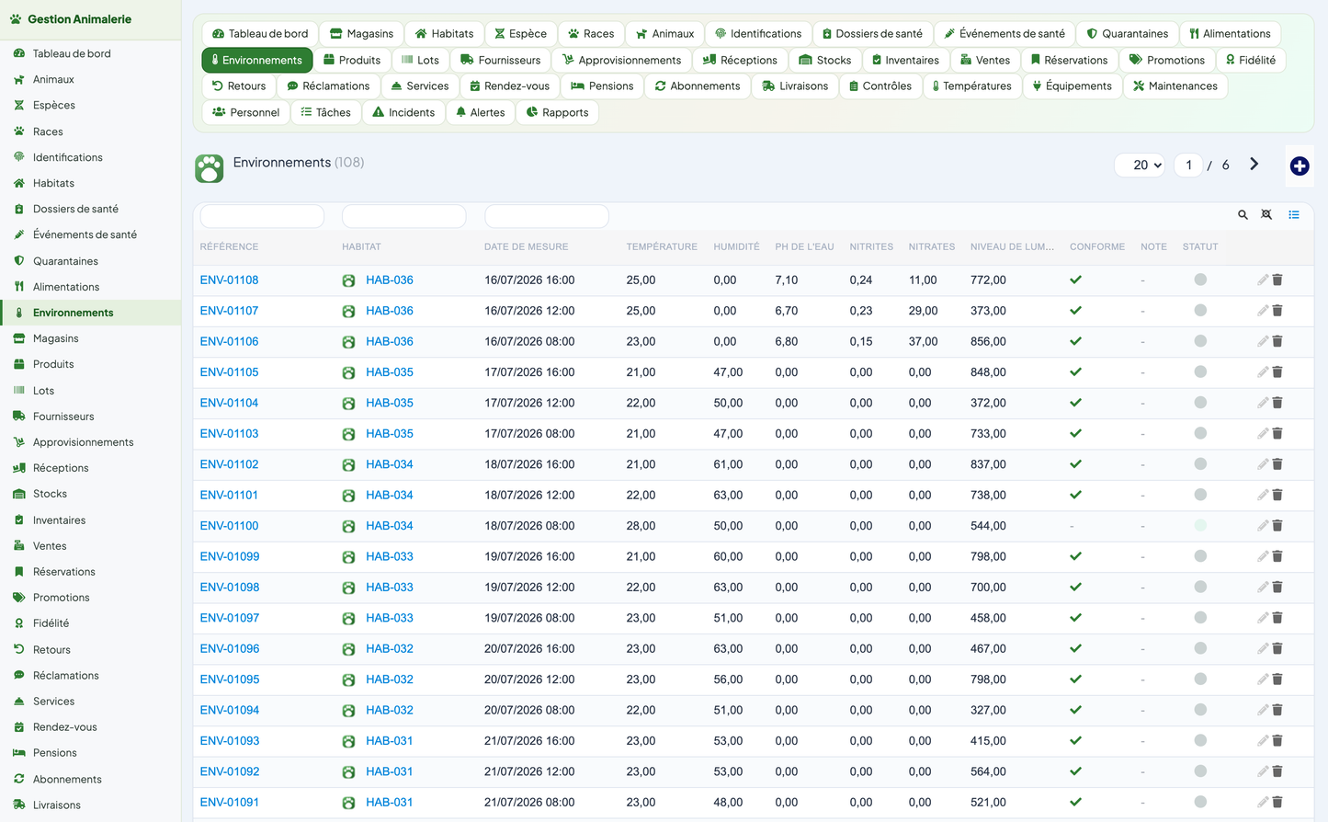The image size is (1328, 822).
Task: Click HAB-034 habitat icon in ENV-01102 row
Action: pos(348,465)
